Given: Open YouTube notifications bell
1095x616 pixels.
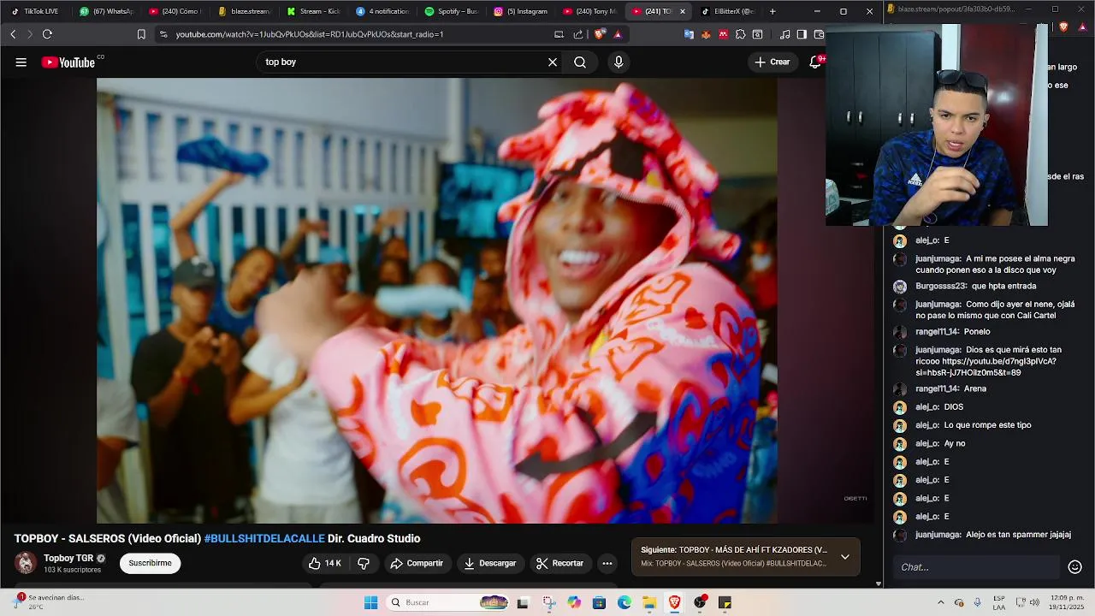Looking at the screenshot, I should tap(816, 62).
